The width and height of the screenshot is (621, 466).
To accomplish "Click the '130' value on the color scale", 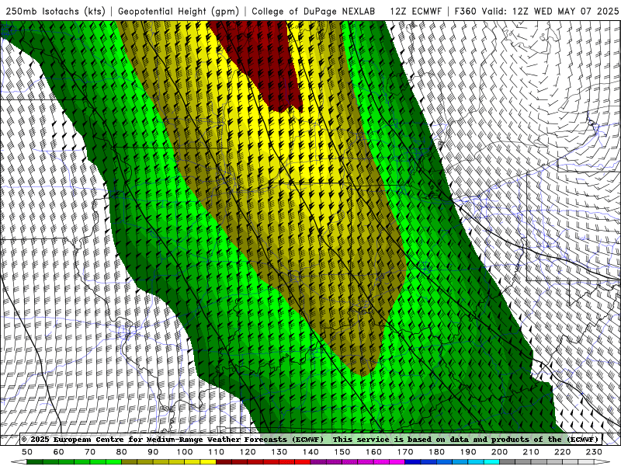I will tap(279, 452).
